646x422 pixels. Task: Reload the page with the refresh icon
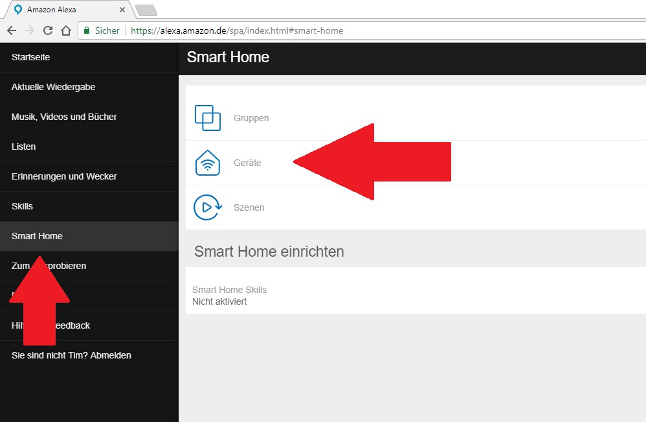[47, 30]
